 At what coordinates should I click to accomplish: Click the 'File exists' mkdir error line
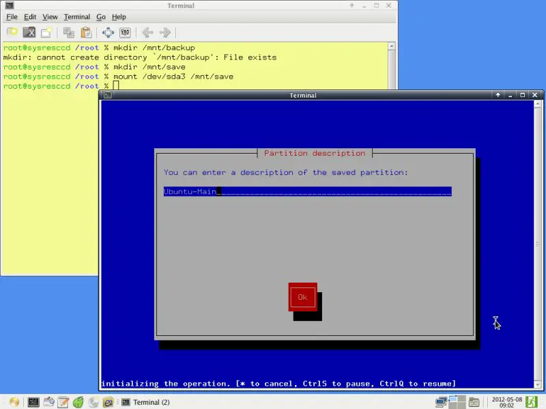coord(140,57)
